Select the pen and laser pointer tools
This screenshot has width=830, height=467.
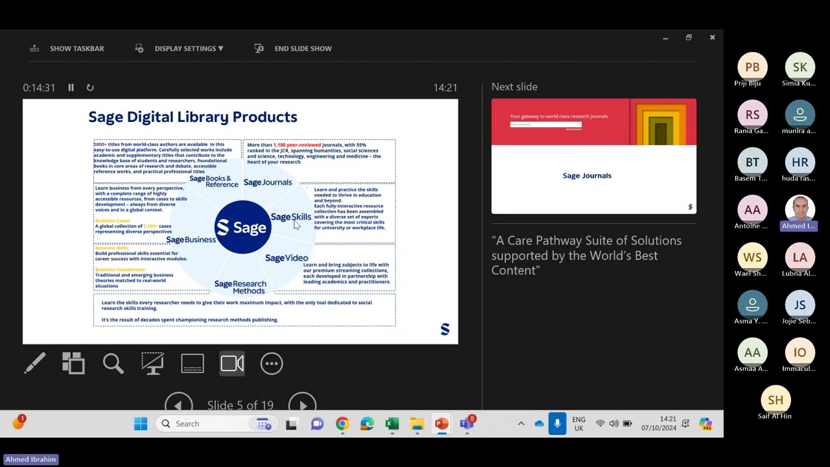click(35, 363)
